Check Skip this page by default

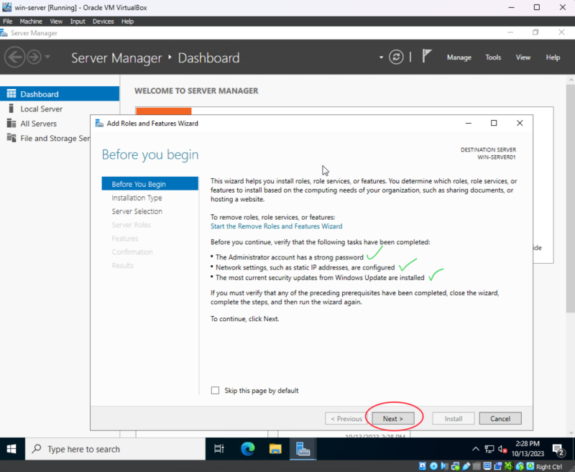[x=215, y=391]
